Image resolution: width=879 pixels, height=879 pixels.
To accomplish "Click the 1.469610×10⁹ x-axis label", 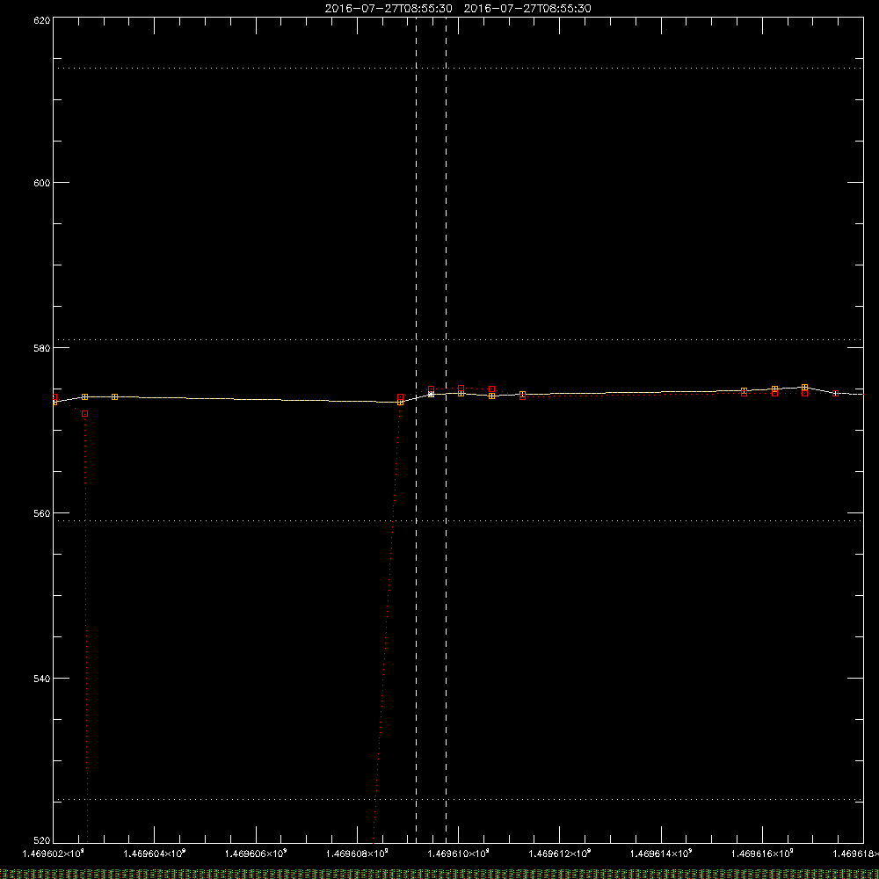I will tap(459, 854).
